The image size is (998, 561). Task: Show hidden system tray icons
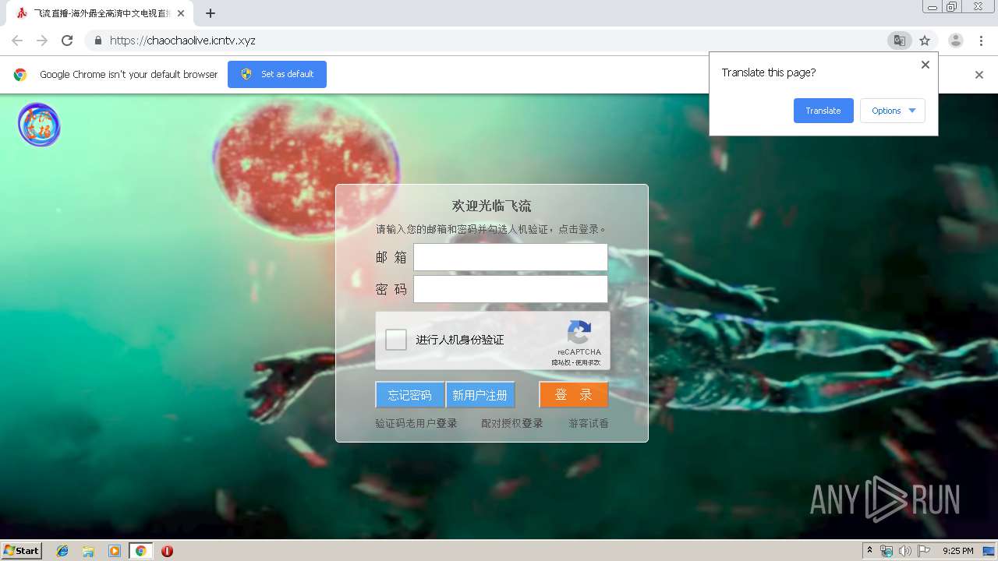(869, 551)
